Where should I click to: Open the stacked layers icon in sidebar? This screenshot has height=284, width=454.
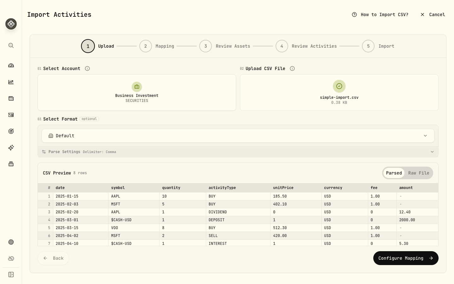pos(11,164)
